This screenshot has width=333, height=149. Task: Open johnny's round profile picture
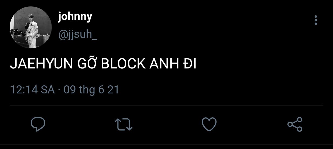pos(30,28)
